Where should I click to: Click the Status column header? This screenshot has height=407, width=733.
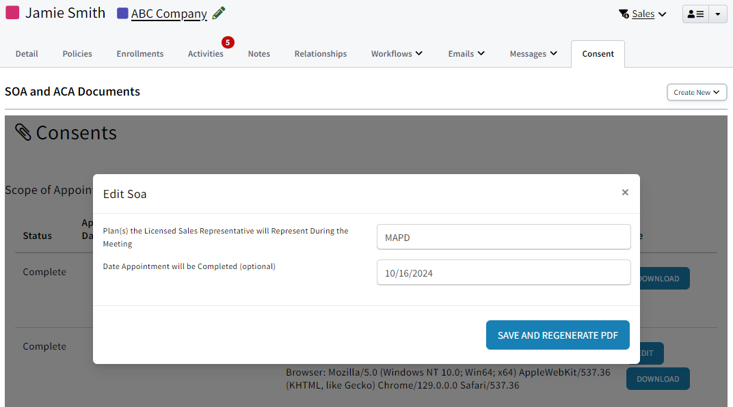pos(38,236)
